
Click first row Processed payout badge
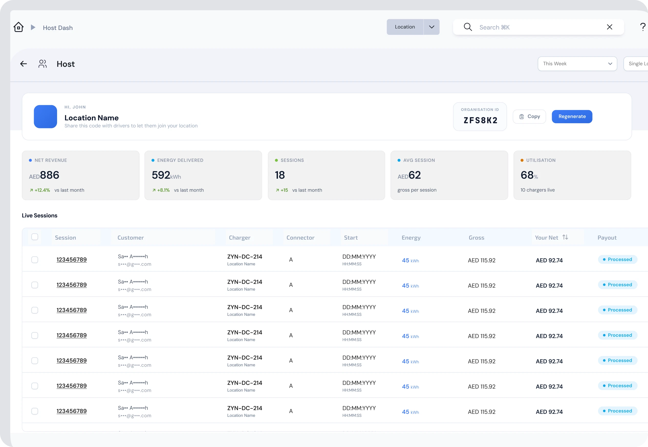(x=618, y=259)
